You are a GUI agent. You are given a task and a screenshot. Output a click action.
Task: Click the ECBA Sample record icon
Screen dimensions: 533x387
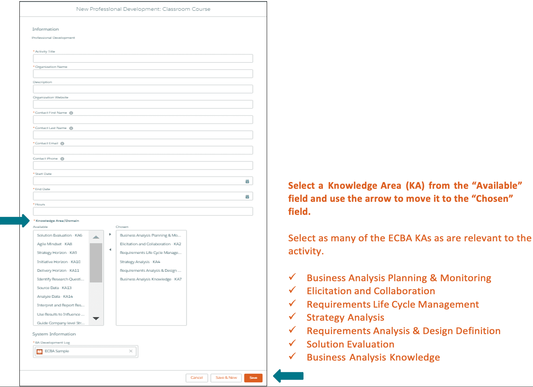pos(40,351)
